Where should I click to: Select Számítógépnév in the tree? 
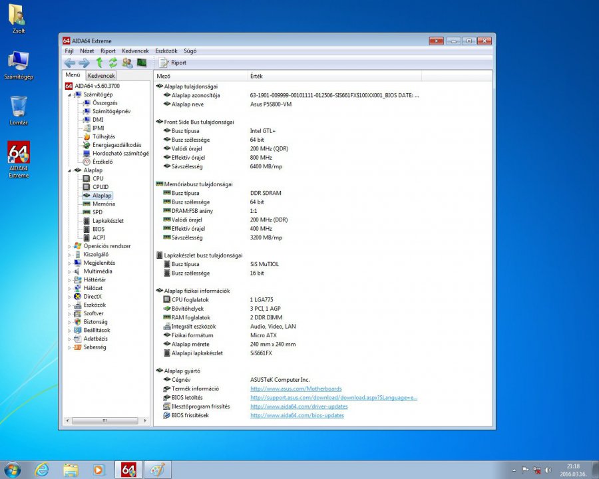(x=111, y=111)
